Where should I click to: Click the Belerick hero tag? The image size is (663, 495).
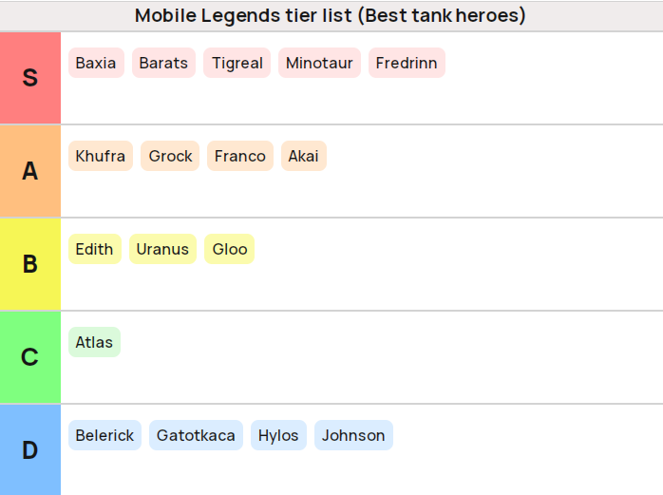tap(104, 435)
